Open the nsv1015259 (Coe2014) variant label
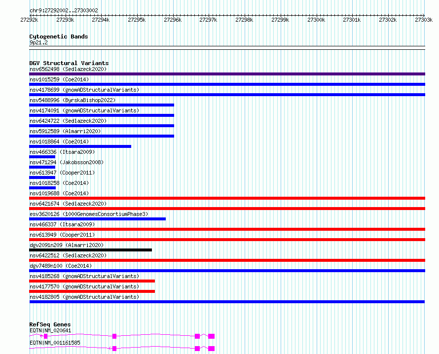This screenshot has width=439, height=354. 59,79
